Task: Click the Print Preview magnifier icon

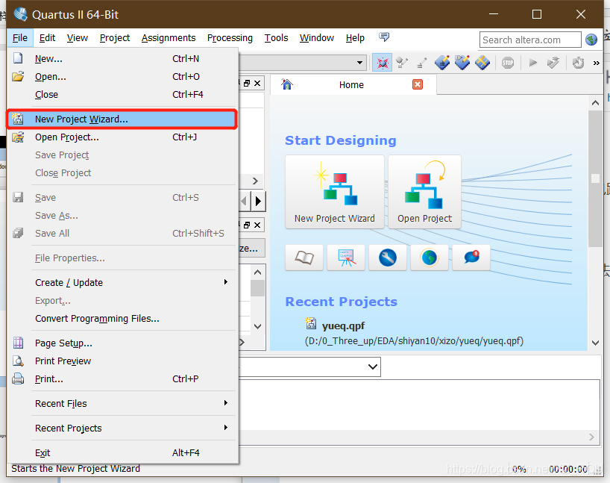Action: click(x=18, y=361)
